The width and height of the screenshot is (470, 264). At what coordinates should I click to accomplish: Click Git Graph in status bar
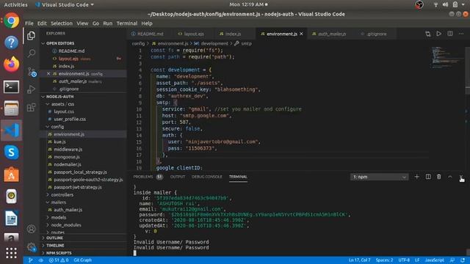click(x=83, y=260)
